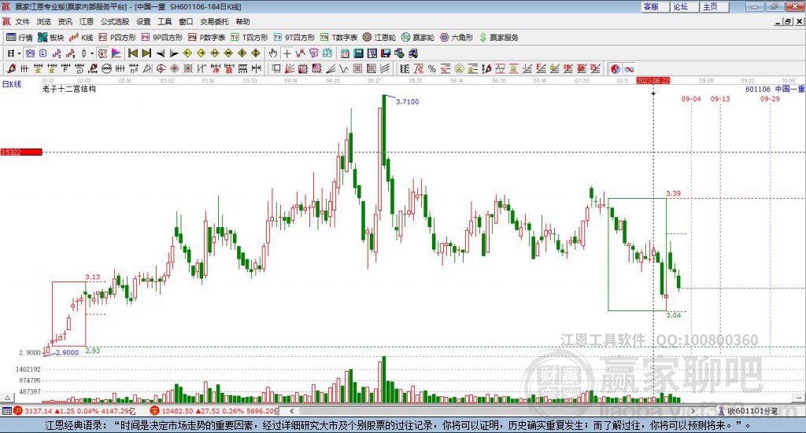Toggle the crosshair cursor tool
Image resolution: width=806 pixels, height=433 pixels.
point(287,53)
